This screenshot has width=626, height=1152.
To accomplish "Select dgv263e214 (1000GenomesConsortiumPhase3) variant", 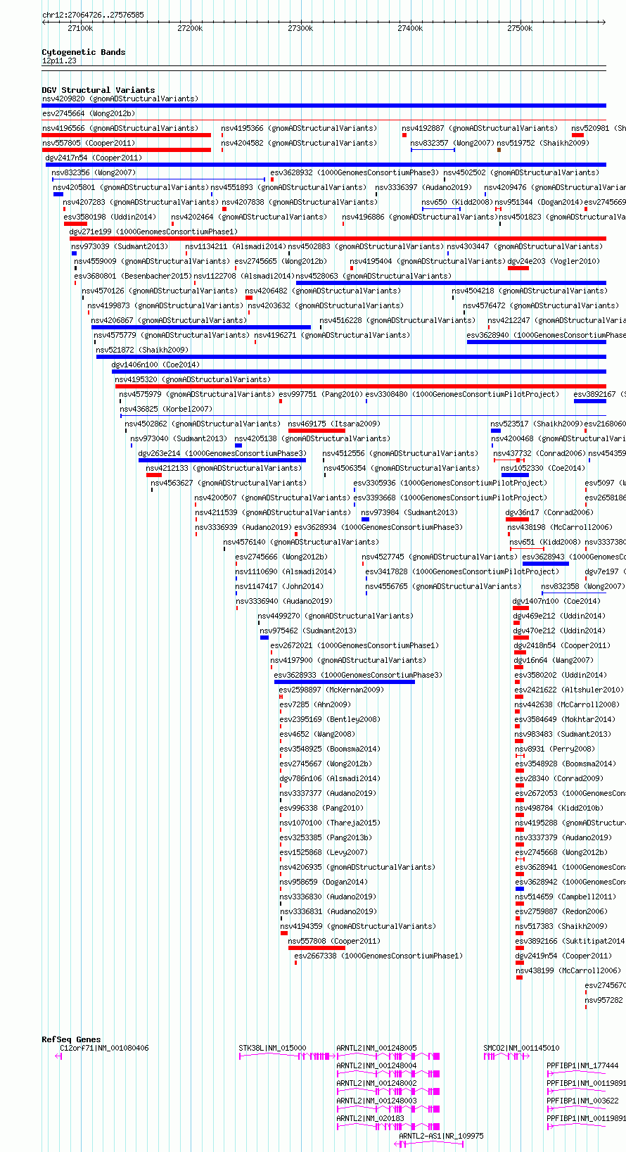I will [222, 460].
